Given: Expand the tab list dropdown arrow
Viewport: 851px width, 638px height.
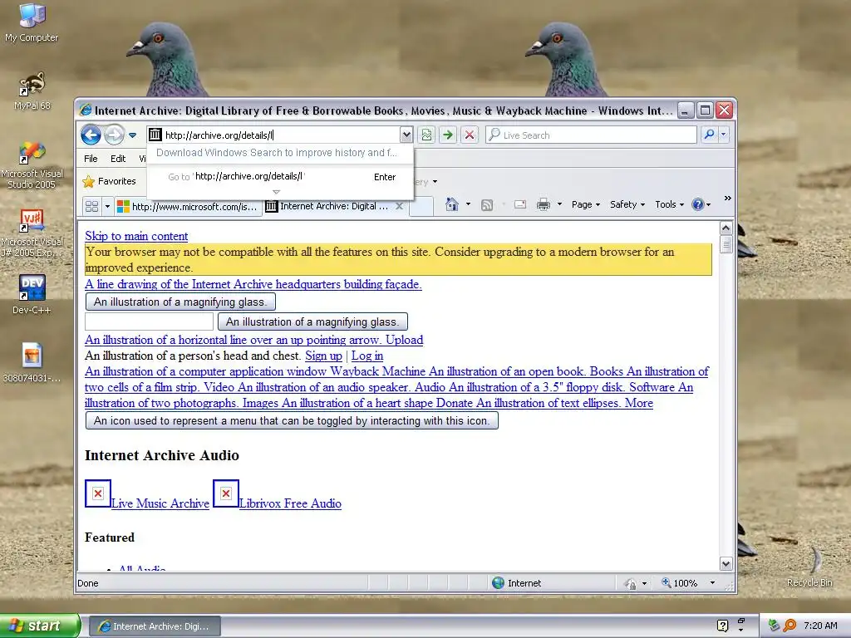Looking at the screenshot, I should coord(107,206).
